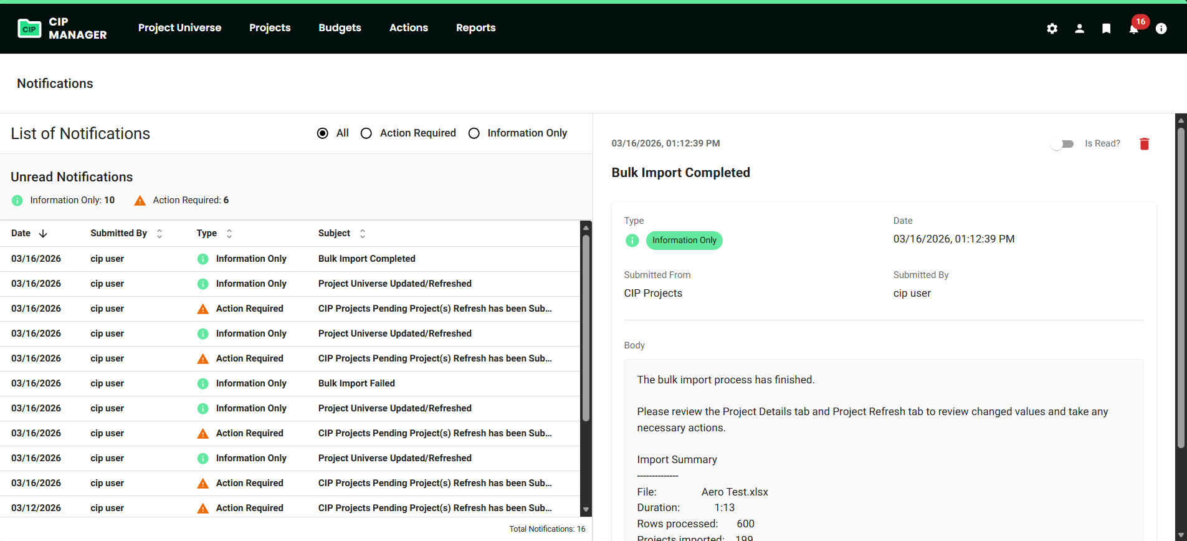Open the user profile icon

tap(1079, 29)
